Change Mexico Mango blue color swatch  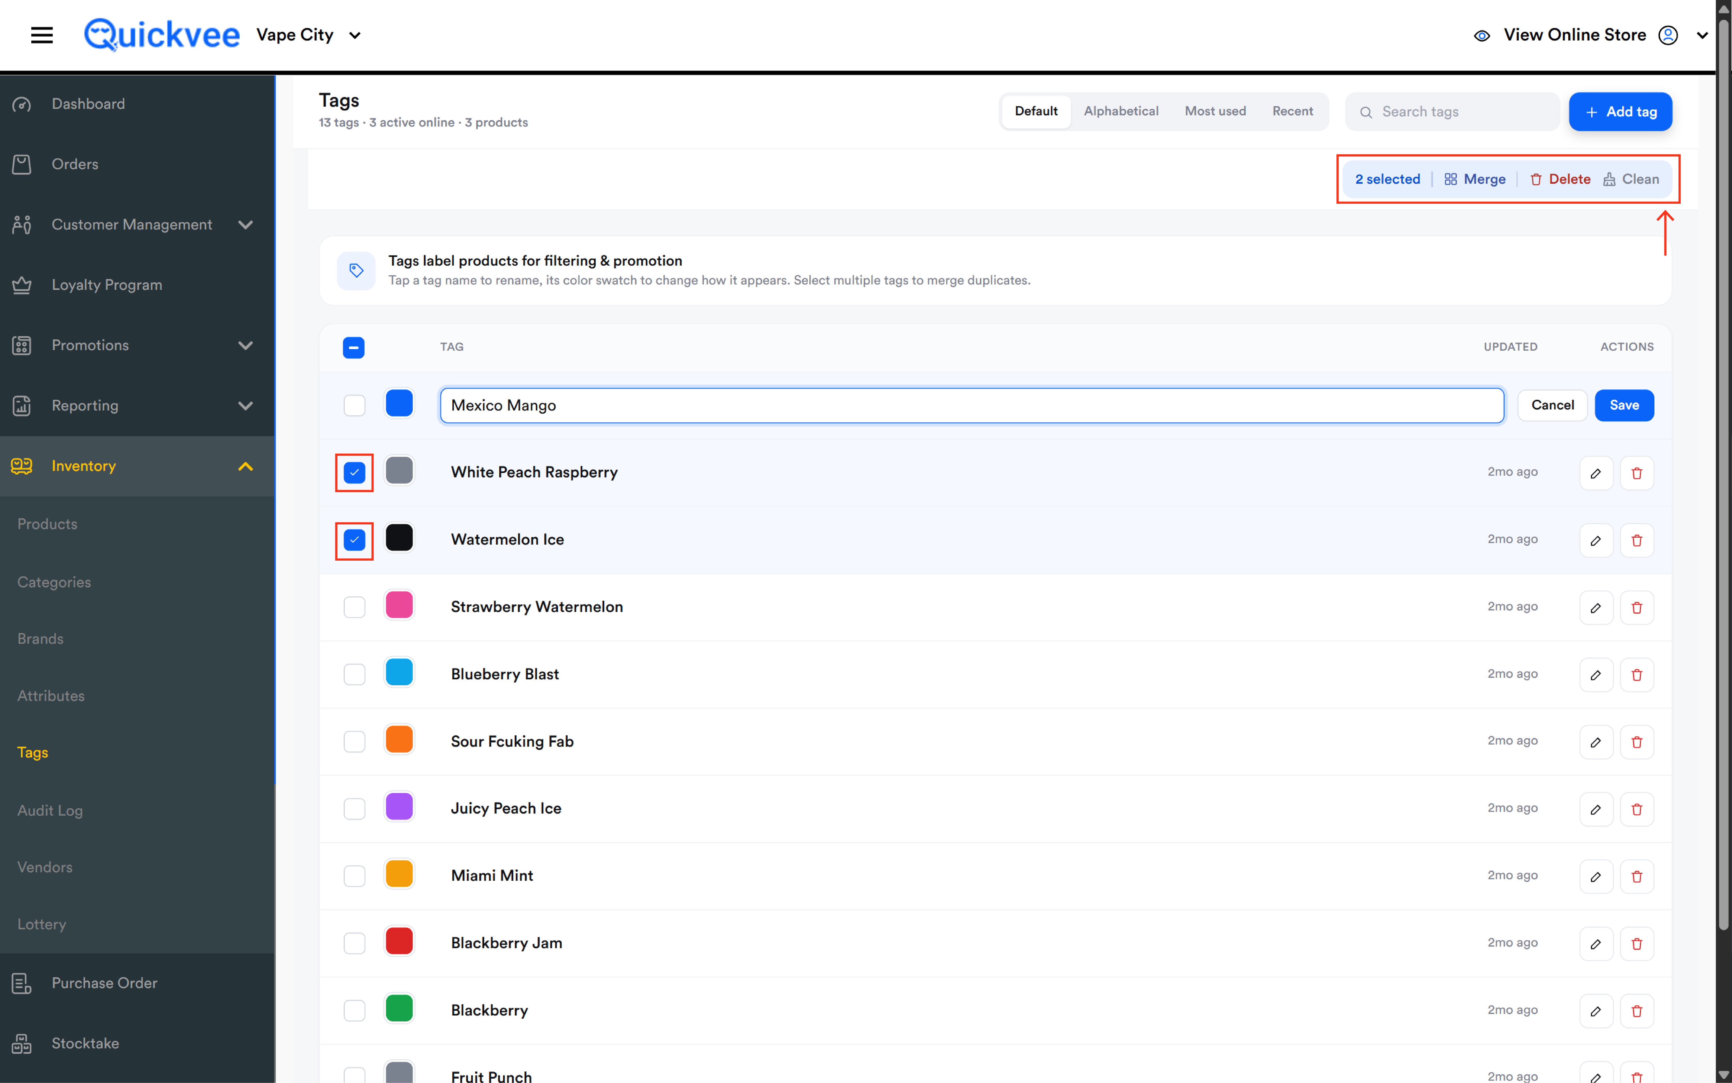pos(400,403)
